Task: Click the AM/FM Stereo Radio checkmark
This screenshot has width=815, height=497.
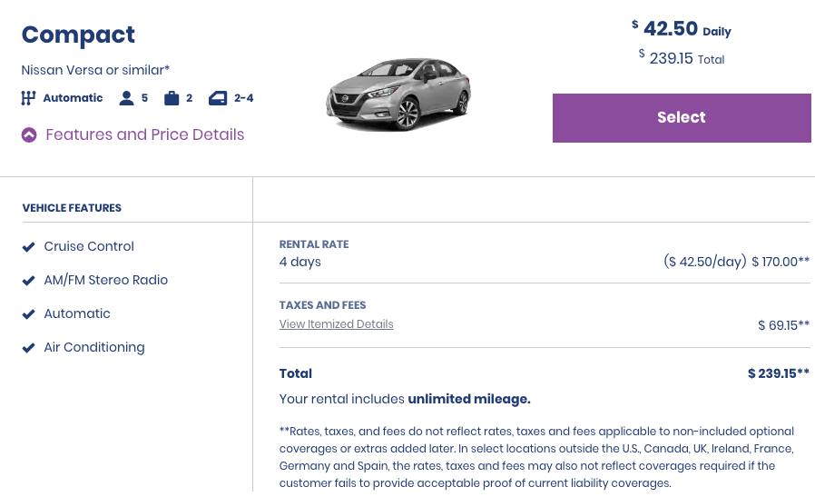Action: click(28, 281)
